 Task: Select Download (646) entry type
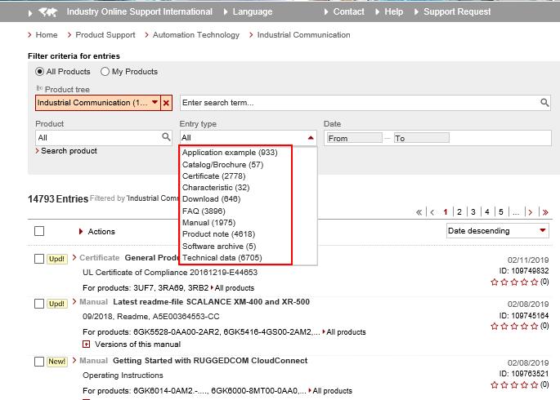coord(211,198)
